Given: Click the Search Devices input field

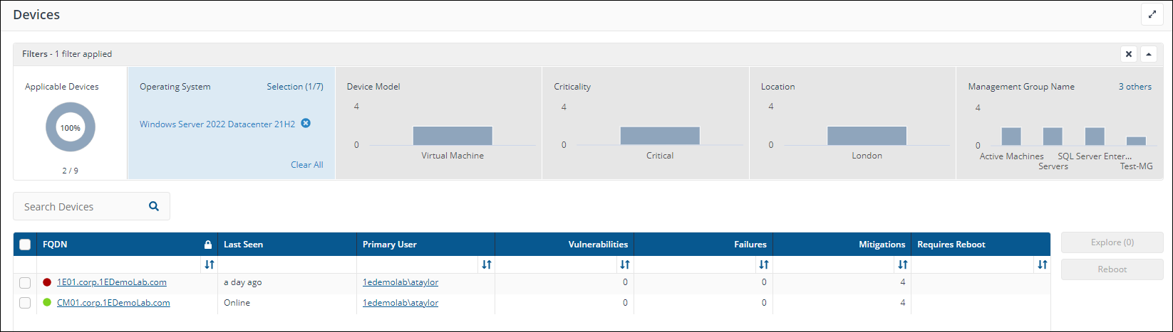Looking at the screenshot, I should click(x=82, y=207).
